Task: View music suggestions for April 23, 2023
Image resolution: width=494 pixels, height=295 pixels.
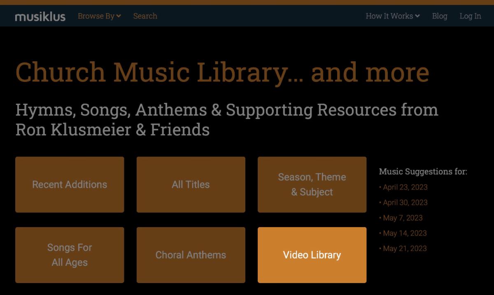Action: (x=405, y=187)
